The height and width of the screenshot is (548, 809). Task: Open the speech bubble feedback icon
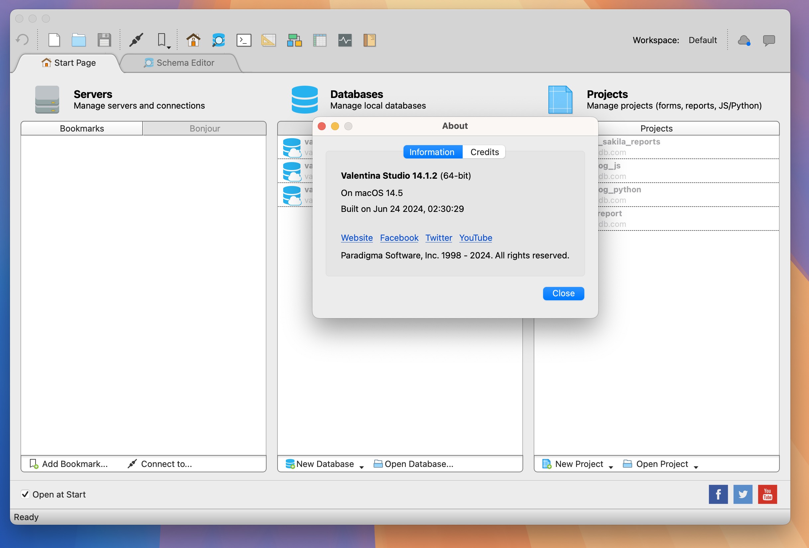pos(769,41)
